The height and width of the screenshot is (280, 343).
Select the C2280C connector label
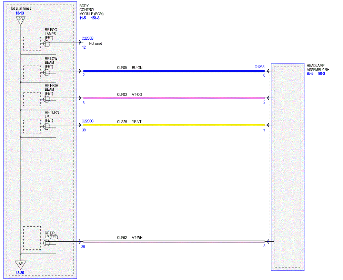click(x=88, y=121)
